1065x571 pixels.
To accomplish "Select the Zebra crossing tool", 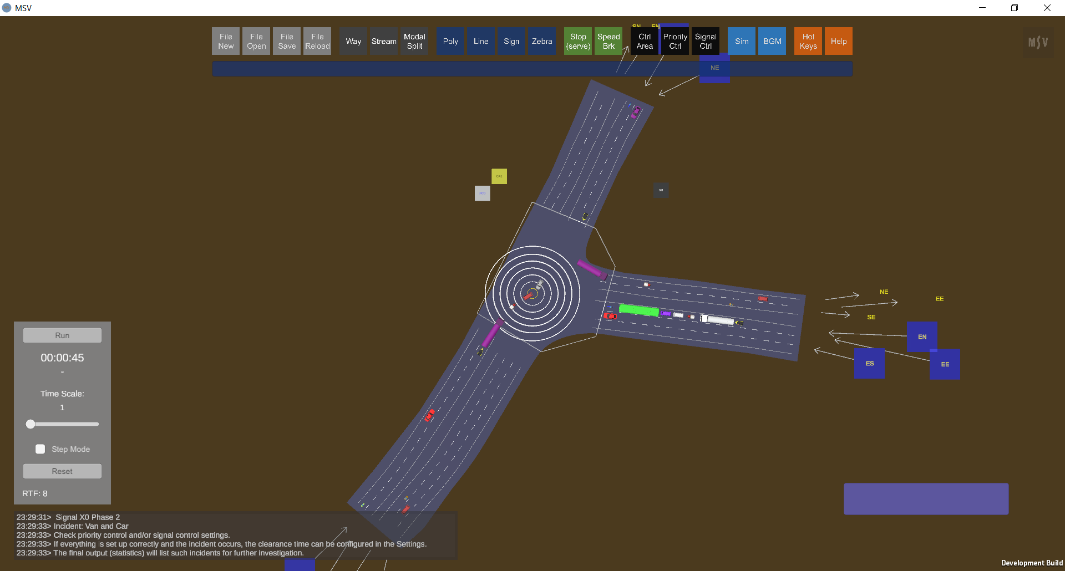I will click(542, 41).
